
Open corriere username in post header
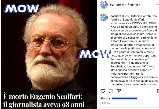pos(115,5)
